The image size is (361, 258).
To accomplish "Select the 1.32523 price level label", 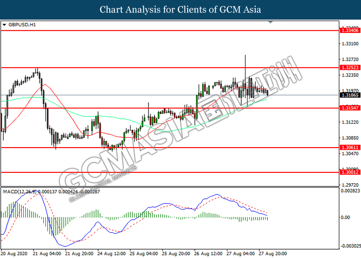I will [x=350, y=68].
